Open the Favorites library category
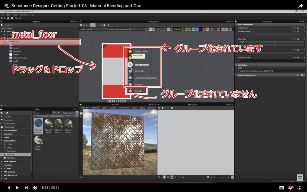The height and width of the screenshot is (192, 307). pyautogui.click(x=7, y=116)
